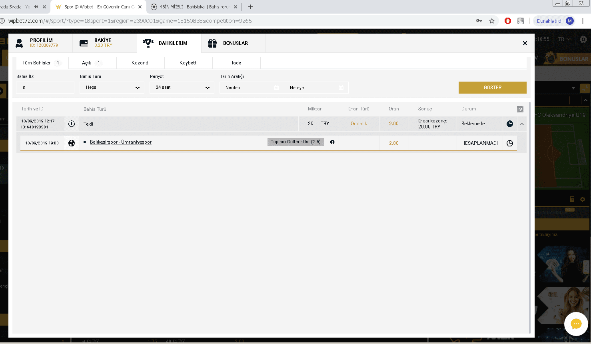Filter bets by Açık

(x=92, y=63)
